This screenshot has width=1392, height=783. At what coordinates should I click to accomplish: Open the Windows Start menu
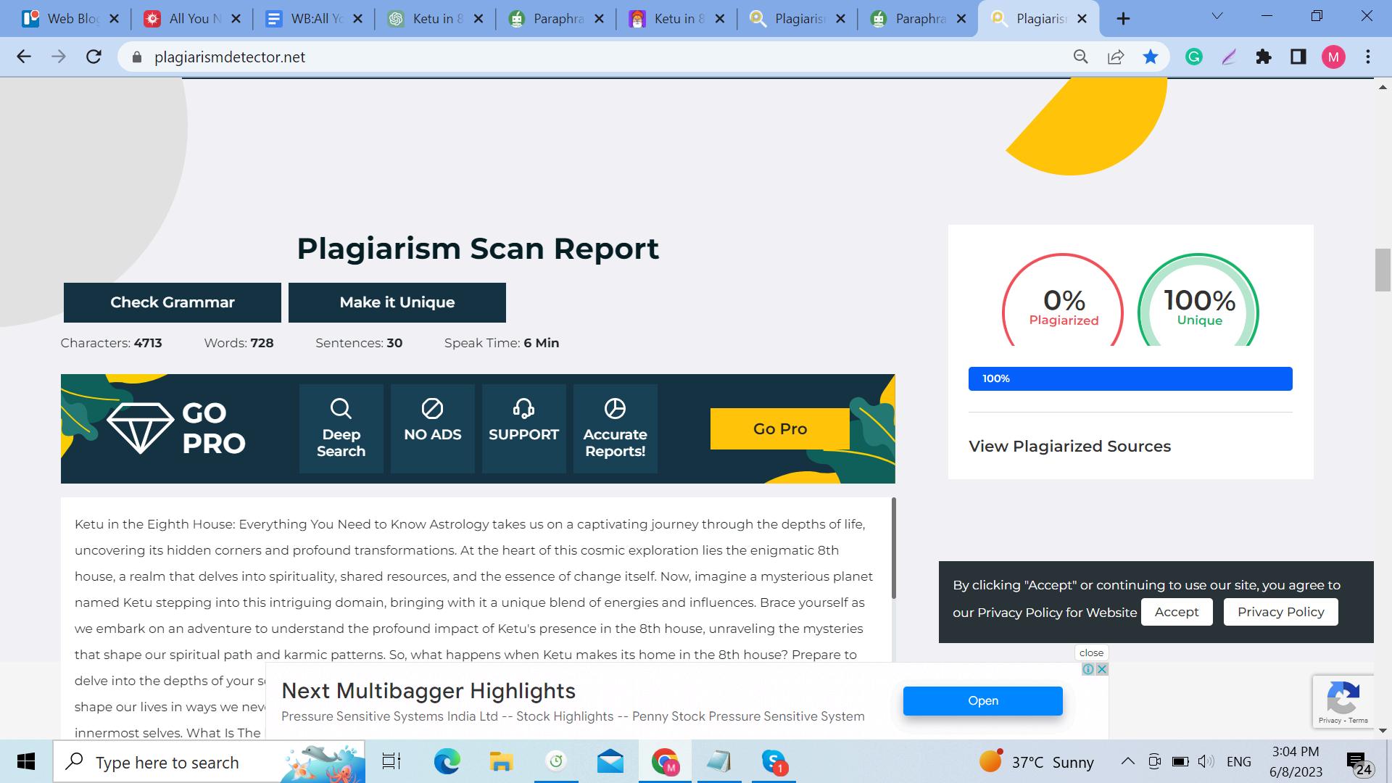click(x=26, y=762)
